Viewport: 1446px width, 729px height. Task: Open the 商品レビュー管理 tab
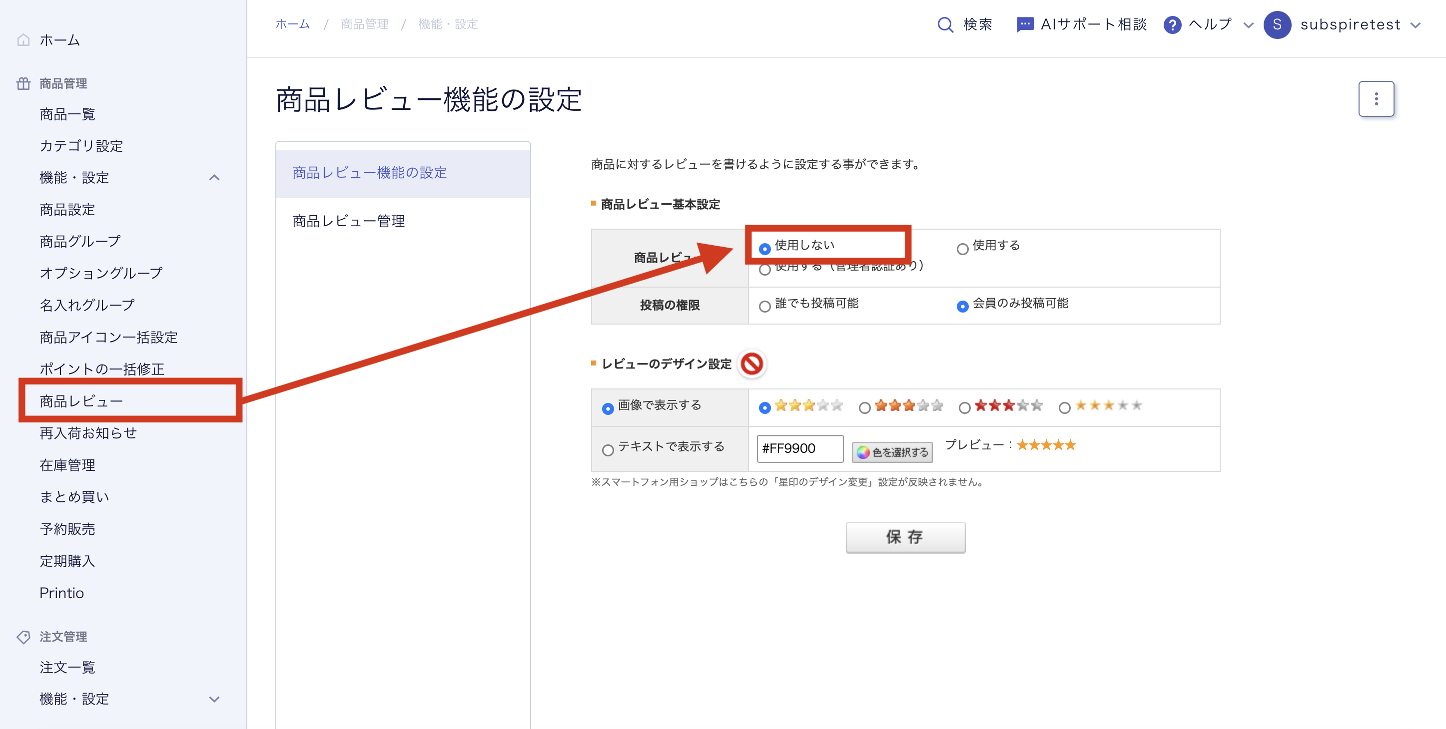(x=349, y=221)
